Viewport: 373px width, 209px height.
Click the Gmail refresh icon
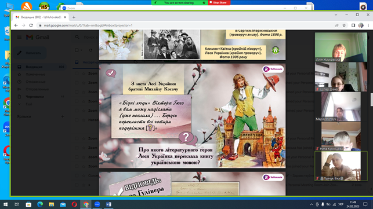coord(90,50)
